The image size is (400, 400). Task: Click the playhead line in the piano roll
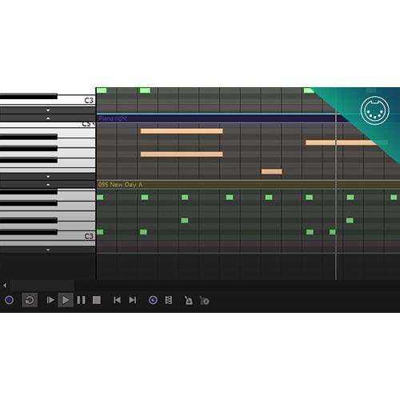click(x=336, y=208)
